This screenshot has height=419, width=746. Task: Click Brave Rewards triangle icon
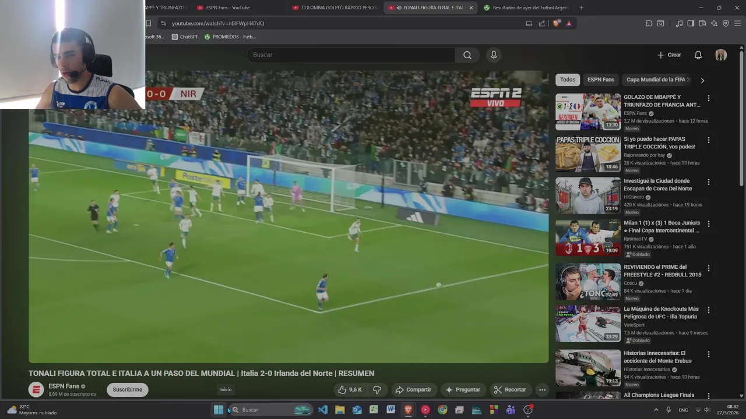click(569, 23)
